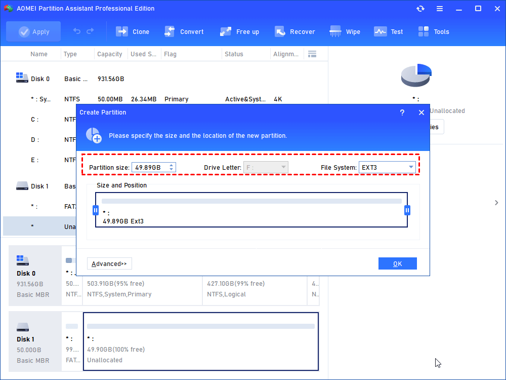Select the D: partition row
This screenshot has width=506, height=380.
[x=40, y=140]
